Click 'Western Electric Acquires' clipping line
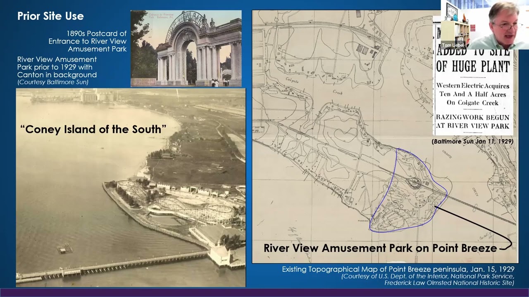The height and width of the screenshot is (297, 529). (473, 86)
